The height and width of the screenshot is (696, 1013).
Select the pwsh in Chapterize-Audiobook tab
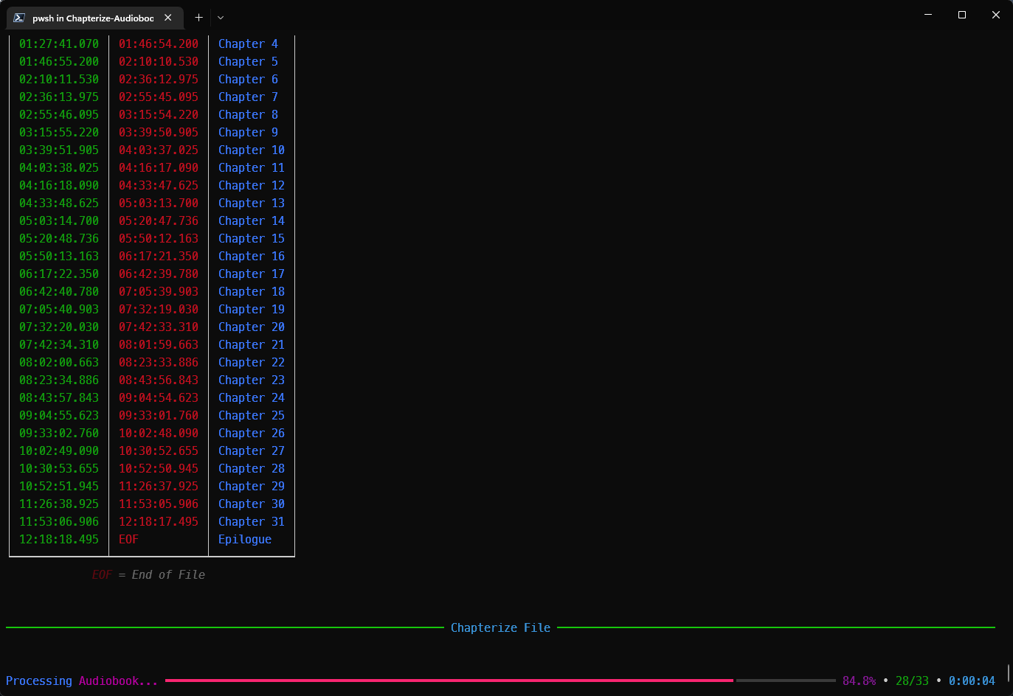tap(94, 18)
